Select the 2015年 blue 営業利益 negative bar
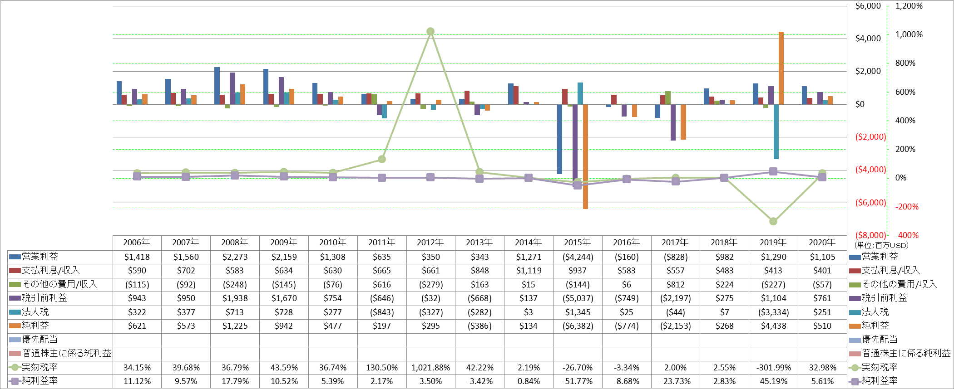This screenshot has width=954, height=389. click(559, 139)
